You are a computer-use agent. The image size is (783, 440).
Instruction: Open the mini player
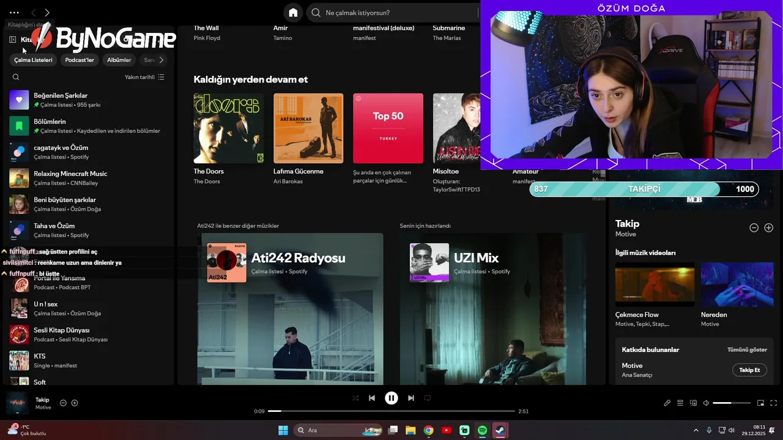[x=760, y=403]
